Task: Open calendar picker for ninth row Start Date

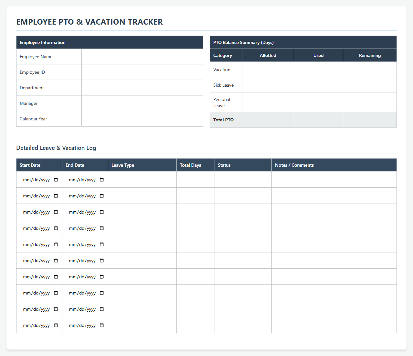Action: click(56, 309)
